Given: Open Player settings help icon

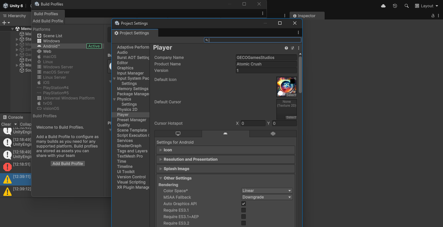Looking at the screenshot, I should pos(286,48).
